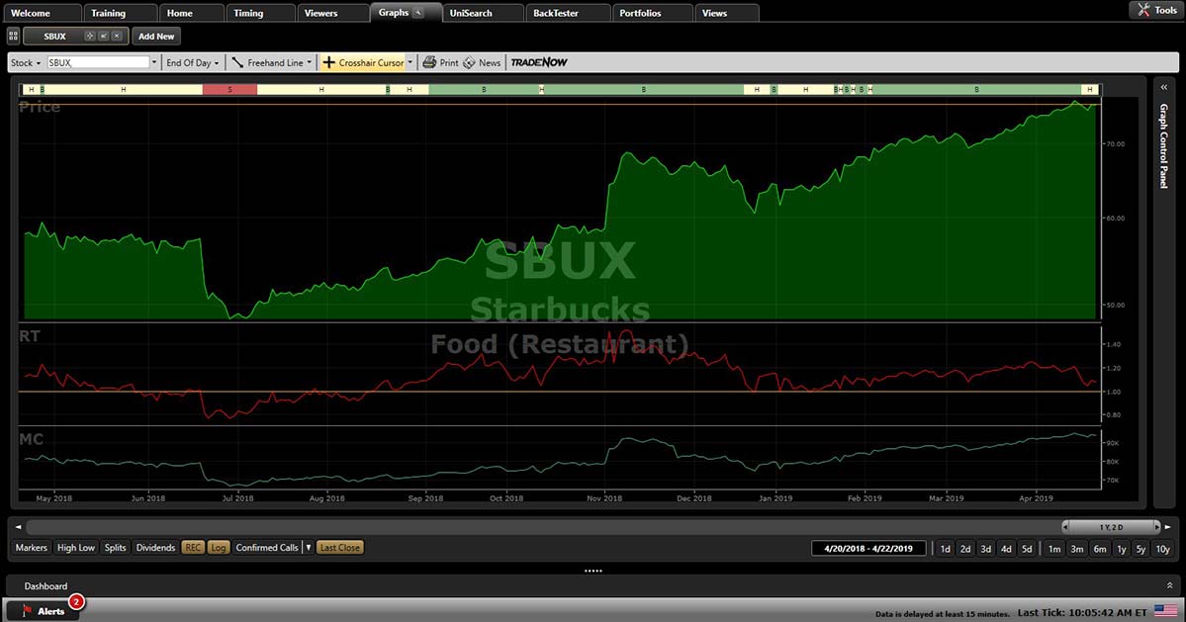Click the Add New button
1186x622 pixels.
[x=156, y=36]
